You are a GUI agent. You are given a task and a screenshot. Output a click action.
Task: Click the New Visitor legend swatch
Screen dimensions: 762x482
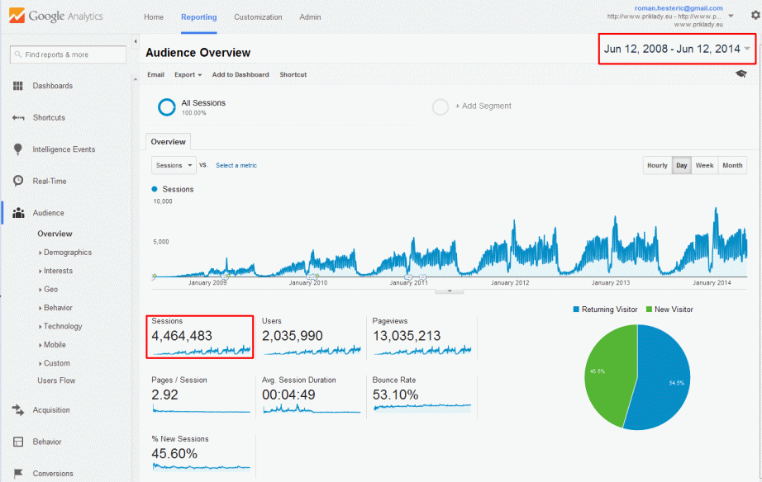[649, 310]
